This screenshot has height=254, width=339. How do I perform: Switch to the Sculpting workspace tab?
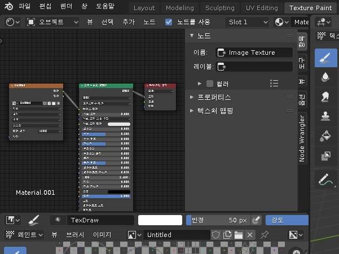(x=220, y=8)
